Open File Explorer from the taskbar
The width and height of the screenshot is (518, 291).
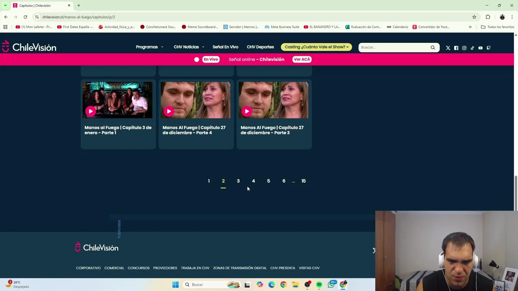[295, 285]
